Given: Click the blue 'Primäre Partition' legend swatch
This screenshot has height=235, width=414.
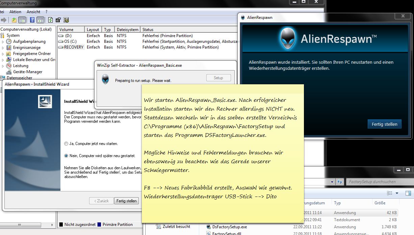Looking at the screenshot, I should click(99, 225).
